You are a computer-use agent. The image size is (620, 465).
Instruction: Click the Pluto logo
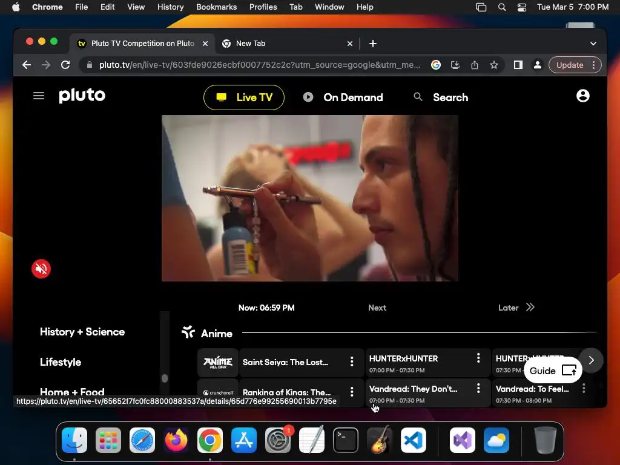(82, 95)
